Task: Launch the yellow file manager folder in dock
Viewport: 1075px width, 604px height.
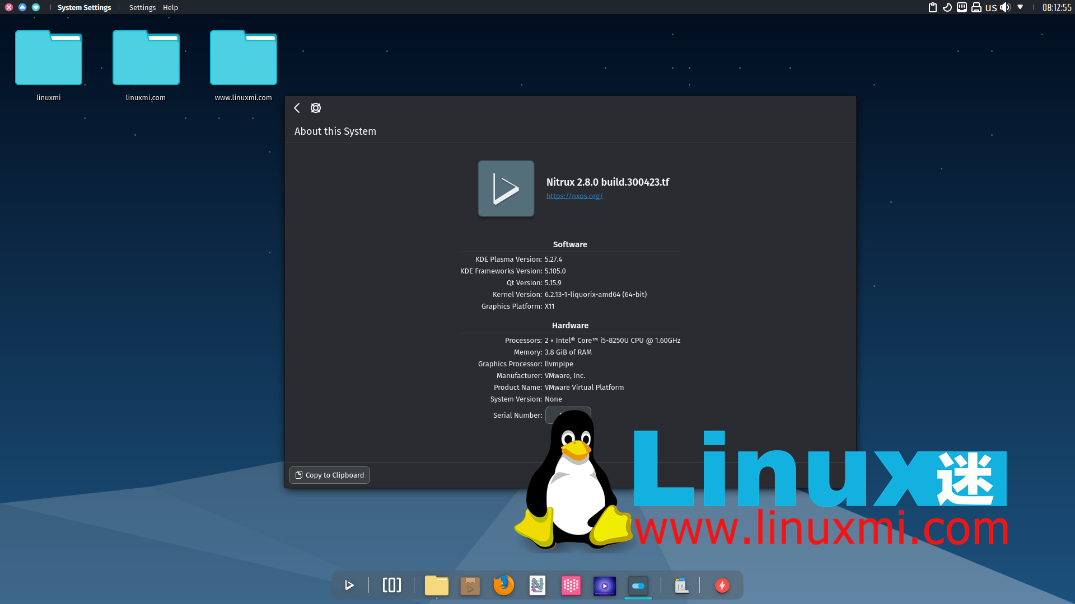Action: [x=437, y=586]
